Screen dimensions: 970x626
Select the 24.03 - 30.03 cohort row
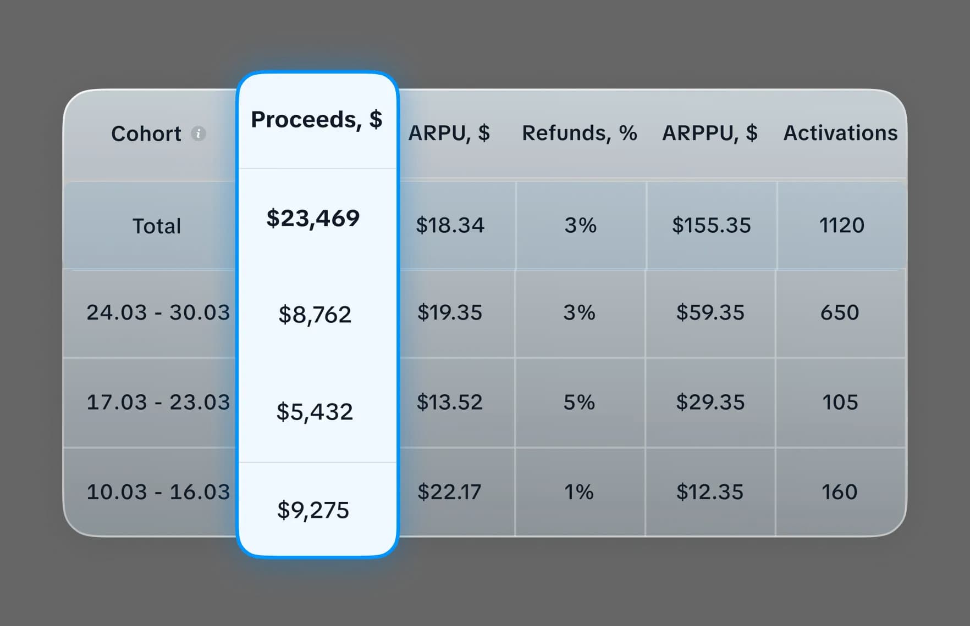tap(158, 312)
